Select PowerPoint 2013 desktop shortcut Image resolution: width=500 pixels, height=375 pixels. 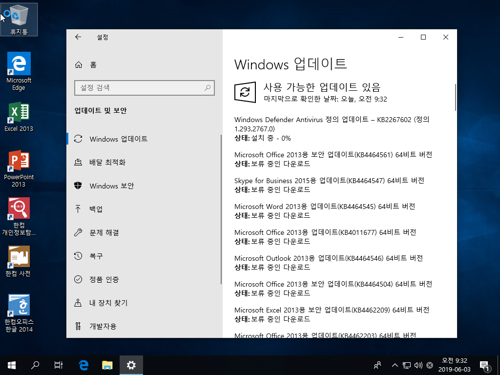click(x=19, y=169)
